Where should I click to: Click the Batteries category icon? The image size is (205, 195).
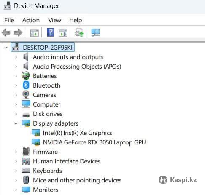coord(26,76)
